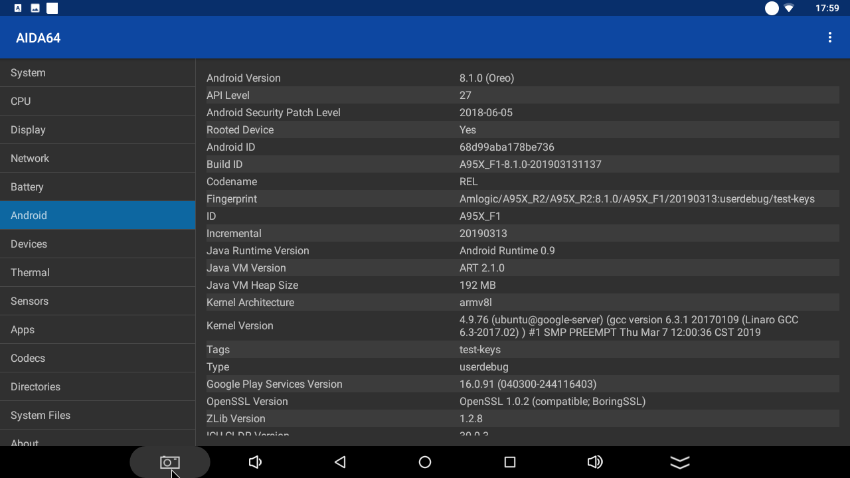Select the Android Version row label
Image resolution: width=850 pixels, height=478 pixels.
(x=244, y=78)
